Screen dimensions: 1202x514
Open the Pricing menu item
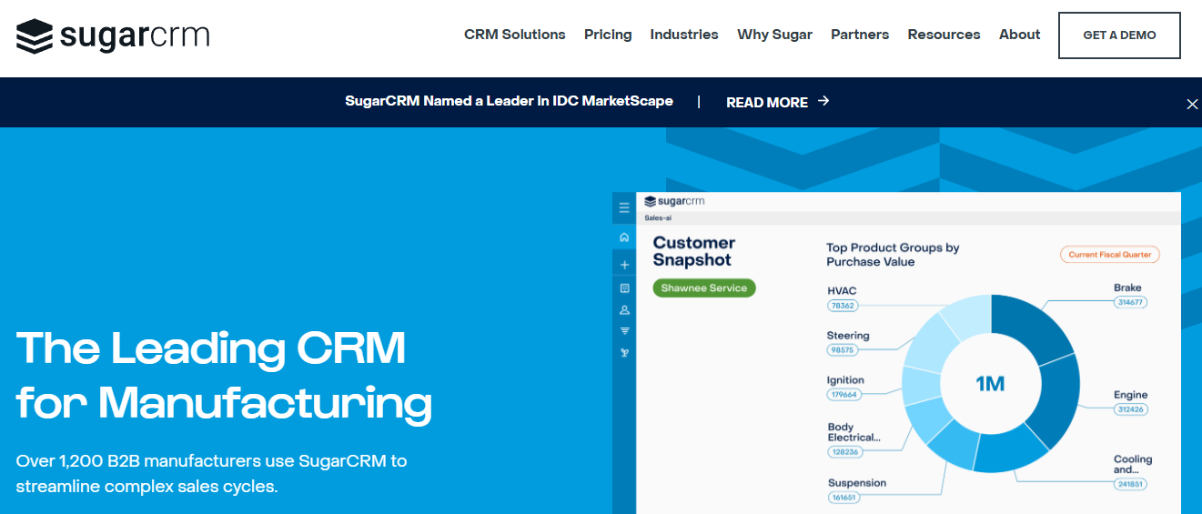coord(608,35)
